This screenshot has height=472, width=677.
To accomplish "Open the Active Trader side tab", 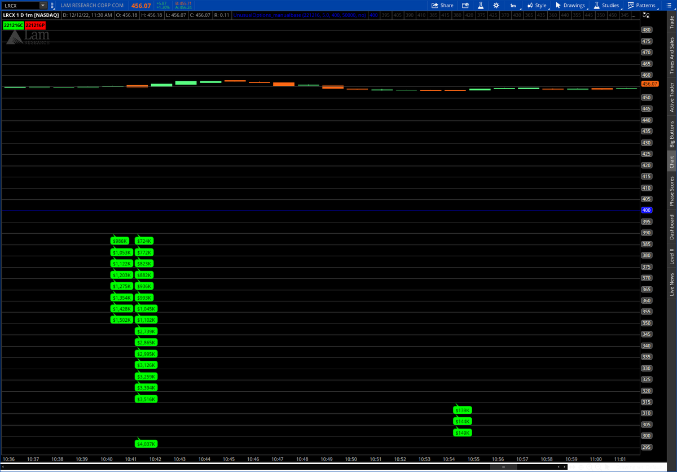I will (x=671, y=97).
